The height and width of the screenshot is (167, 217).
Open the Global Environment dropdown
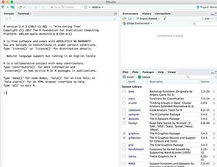(x=137, y=23)
